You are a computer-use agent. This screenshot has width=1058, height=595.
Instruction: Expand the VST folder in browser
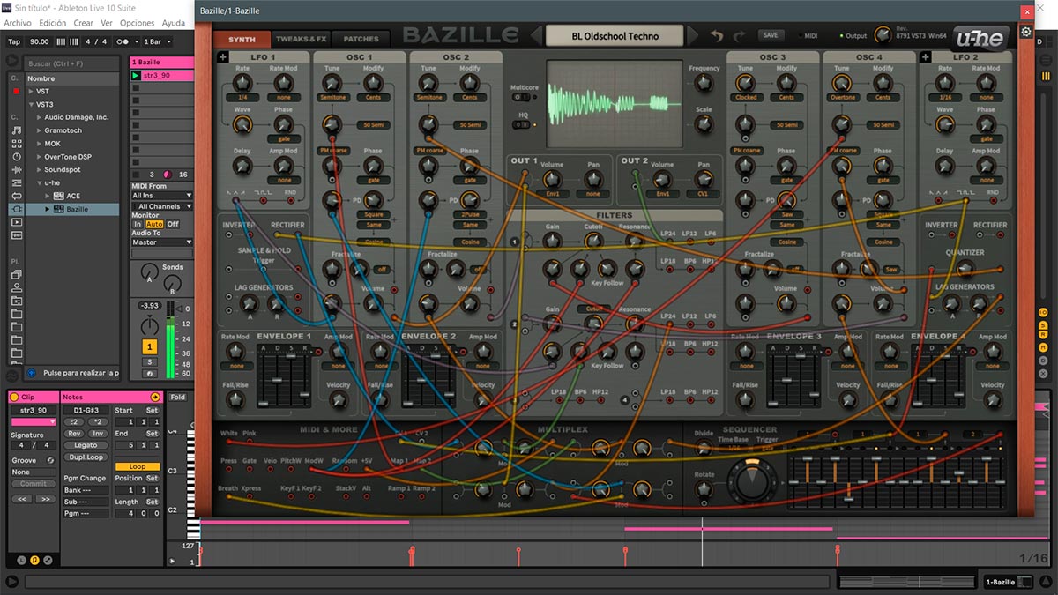[31, 91]
